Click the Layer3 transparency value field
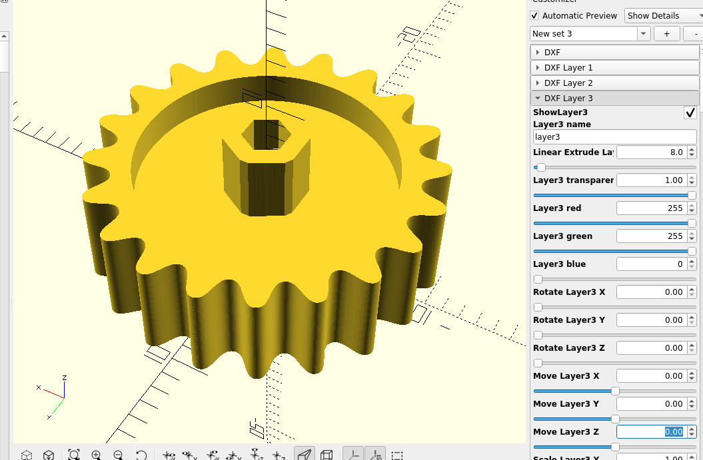Image resolution: width=703 pixels, height=460 pixels. pyautogui.click(x=652, y=180)
